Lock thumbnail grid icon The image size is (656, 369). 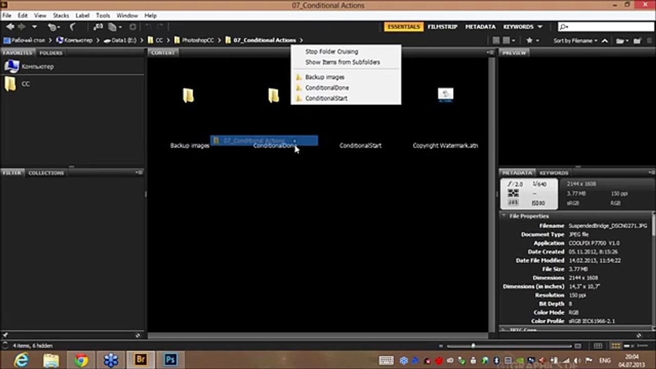tap(597, 346)
